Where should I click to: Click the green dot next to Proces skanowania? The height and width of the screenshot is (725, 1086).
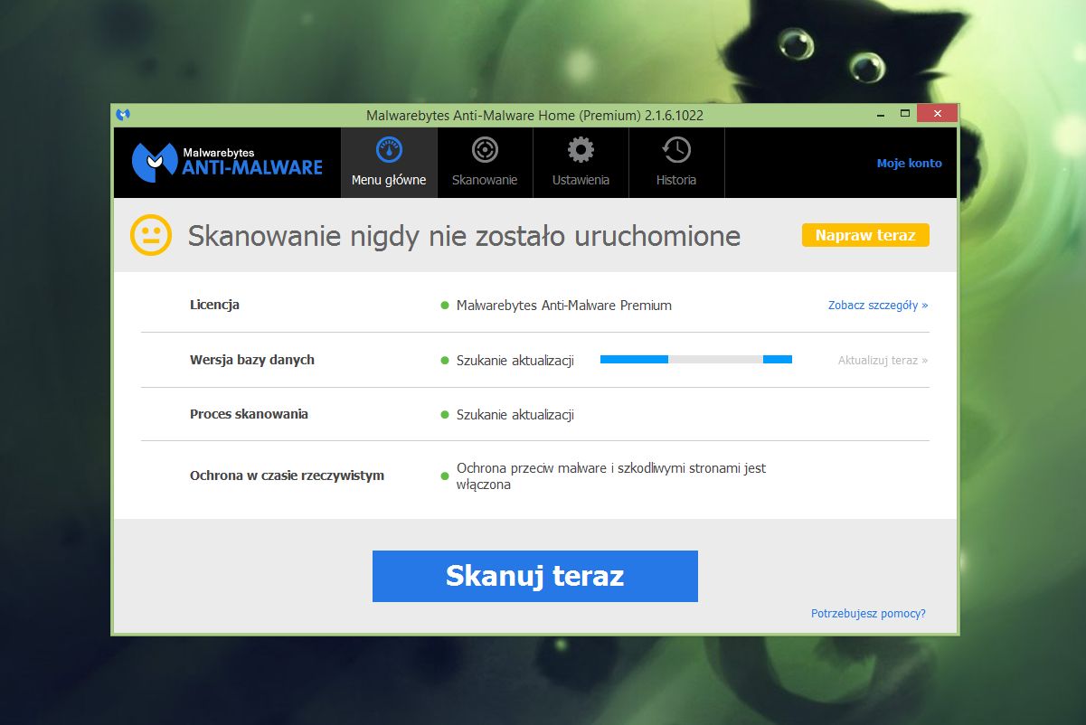(447, 414)
